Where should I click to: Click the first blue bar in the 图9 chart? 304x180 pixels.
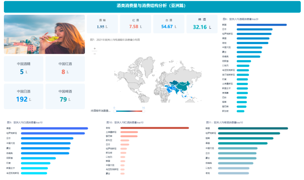54,128
